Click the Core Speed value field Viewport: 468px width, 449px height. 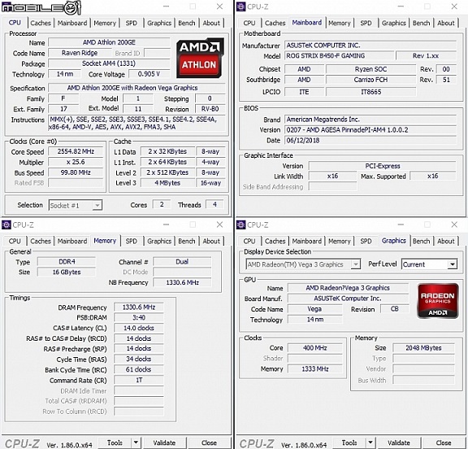coord(76,151)
